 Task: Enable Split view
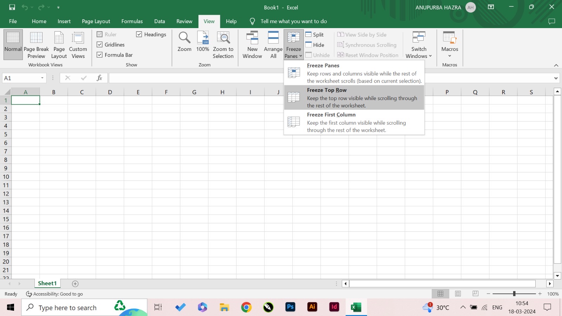315,34
